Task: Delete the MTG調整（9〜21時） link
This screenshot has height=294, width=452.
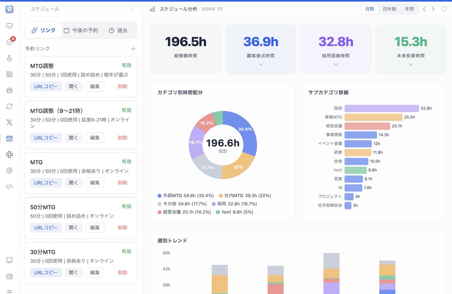Action: pos(122,138)
